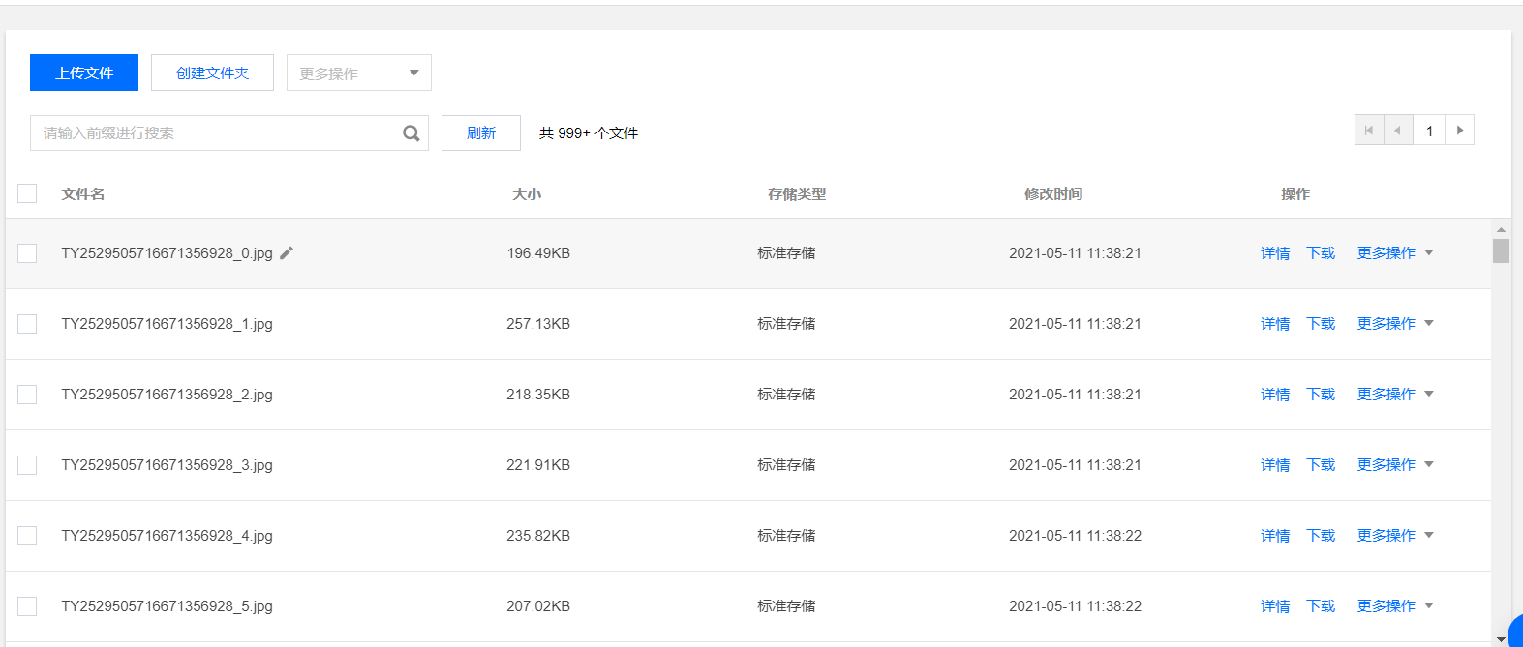Open 详情 for the _5.jpg row
This screenshot has height=647, width=1523.
coord(1275,606)
